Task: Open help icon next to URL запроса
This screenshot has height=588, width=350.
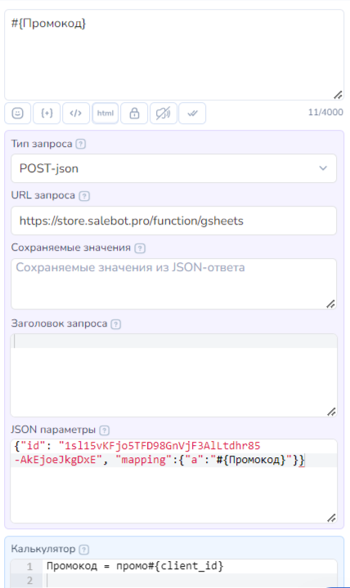Action: pyautogui.click(x=84, y=196)
